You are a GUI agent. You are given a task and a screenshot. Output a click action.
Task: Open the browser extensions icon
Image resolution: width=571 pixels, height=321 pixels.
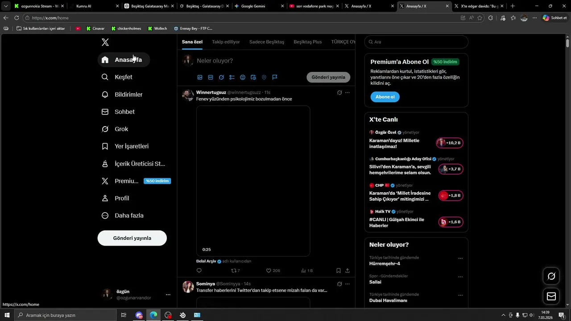pyautogui.click(x=491, y=18)
